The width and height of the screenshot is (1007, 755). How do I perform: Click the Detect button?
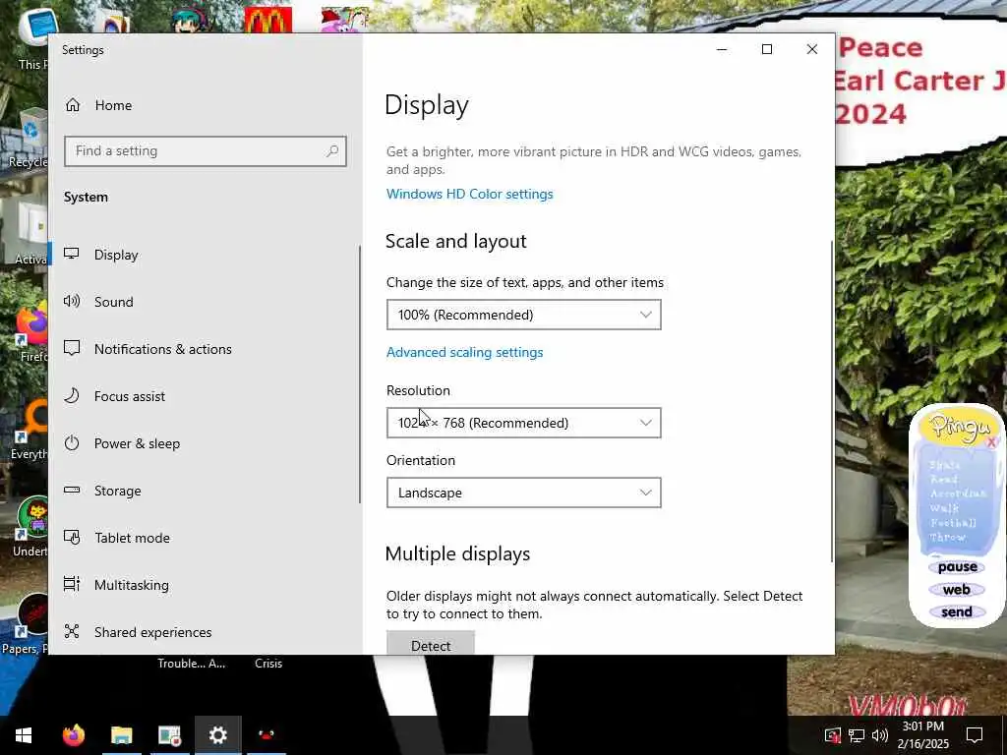point(431,644)
